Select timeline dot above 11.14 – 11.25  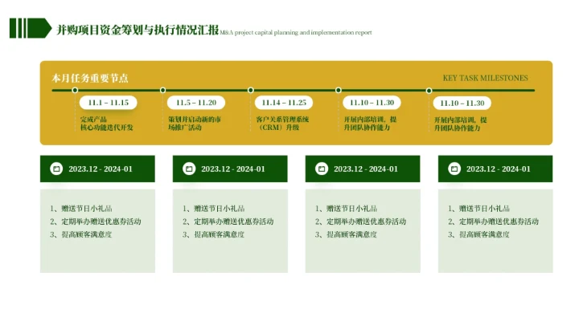tap(251, 90)
